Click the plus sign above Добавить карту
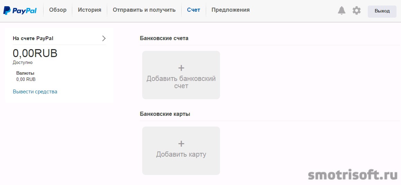 point(181,144)
